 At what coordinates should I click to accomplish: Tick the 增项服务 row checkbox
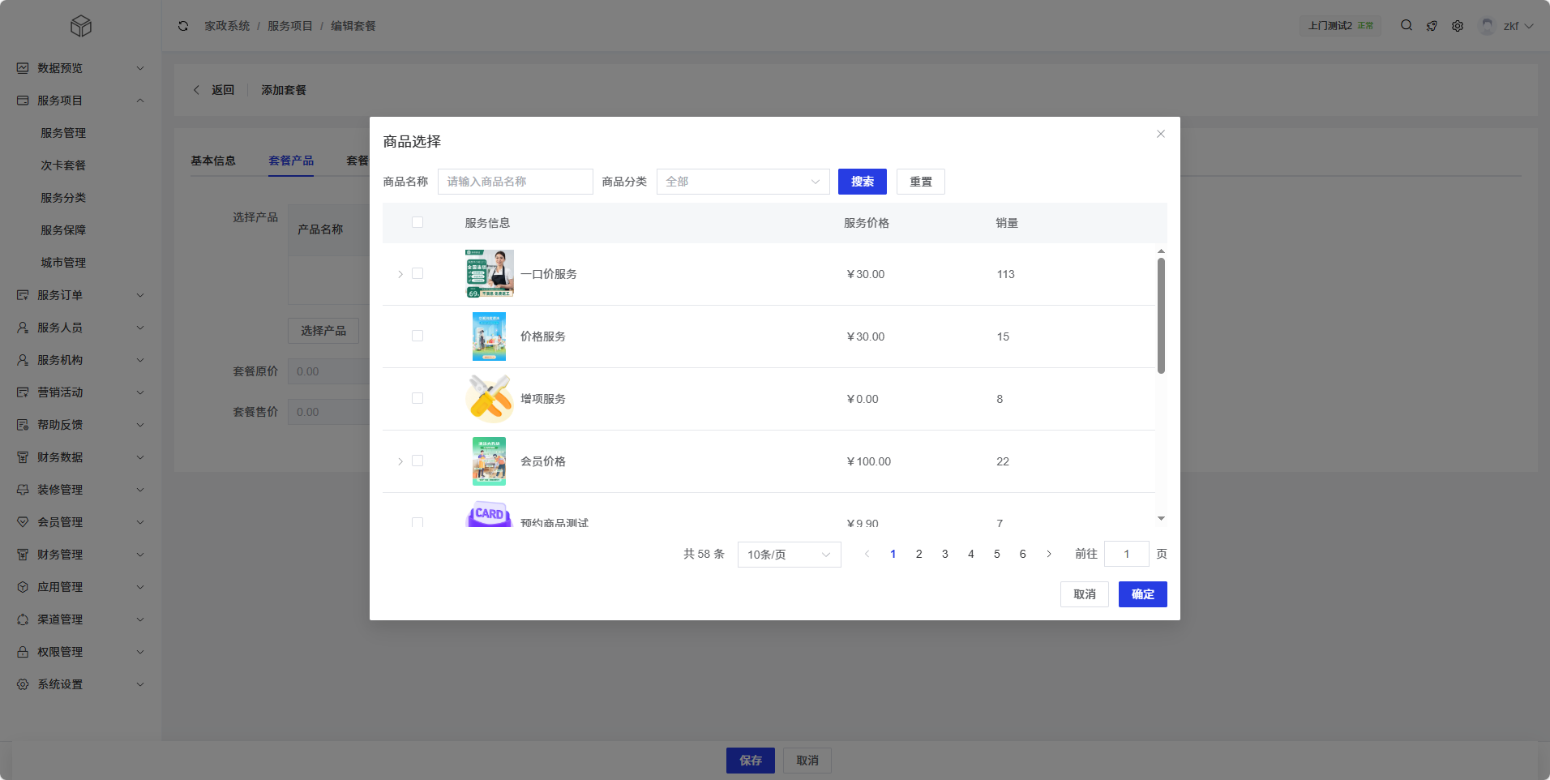[417, 398]
